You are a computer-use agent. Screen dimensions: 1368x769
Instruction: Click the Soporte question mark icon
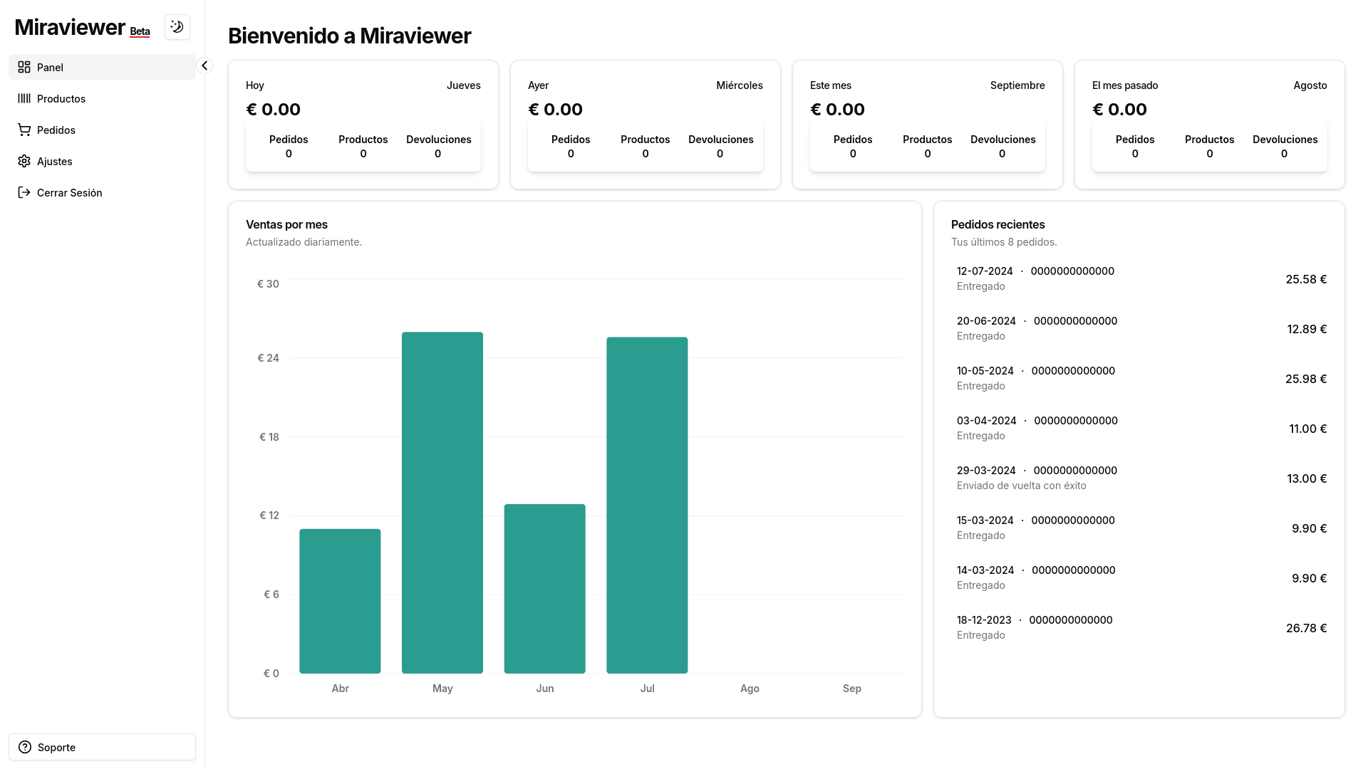point(25,747)
